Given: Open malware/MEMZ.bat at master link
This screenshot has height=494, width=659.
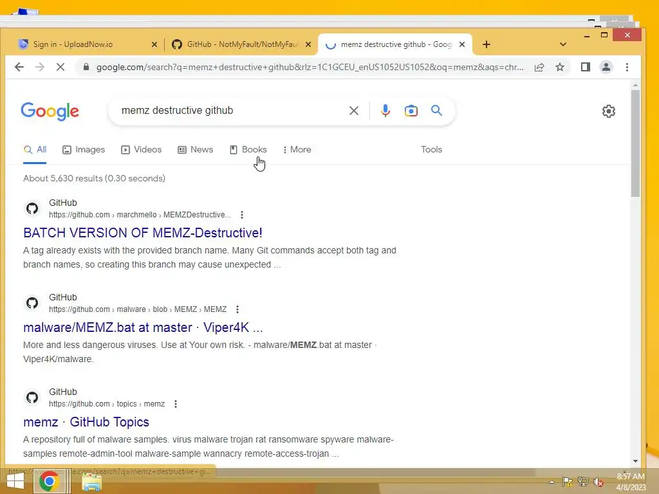Looking at the screenshot, I should click(143, 327).
